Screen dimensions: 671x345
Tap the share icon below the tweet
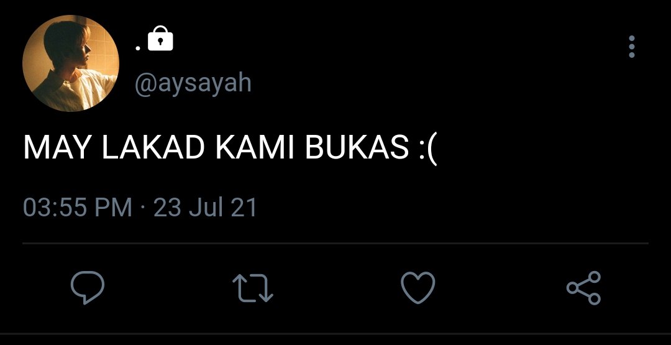click(x=583, y=288)
